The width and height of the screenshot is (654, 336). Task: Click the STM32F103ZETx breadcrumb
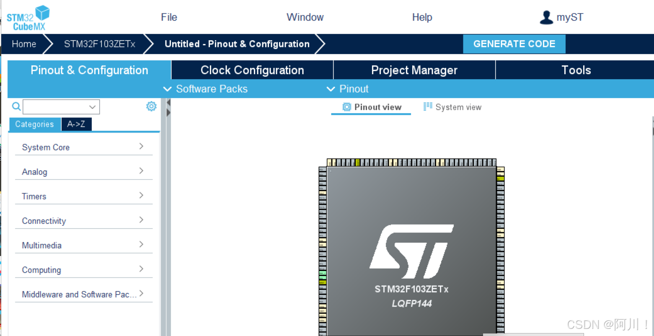point(100,44)
